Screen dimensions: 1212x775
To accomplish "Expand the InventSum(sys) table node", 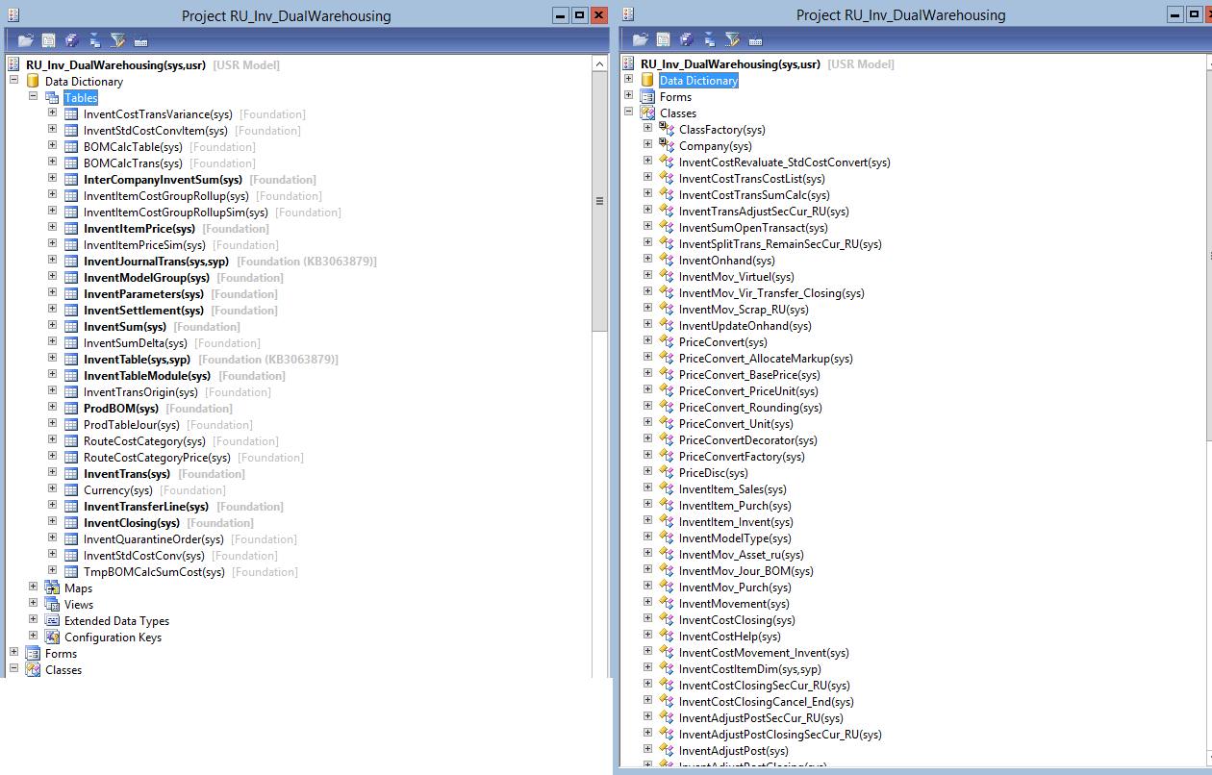I will click(53, 327).
